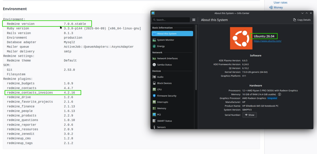Click the redmine_zenedit plugin name

[x=21, y=134]
